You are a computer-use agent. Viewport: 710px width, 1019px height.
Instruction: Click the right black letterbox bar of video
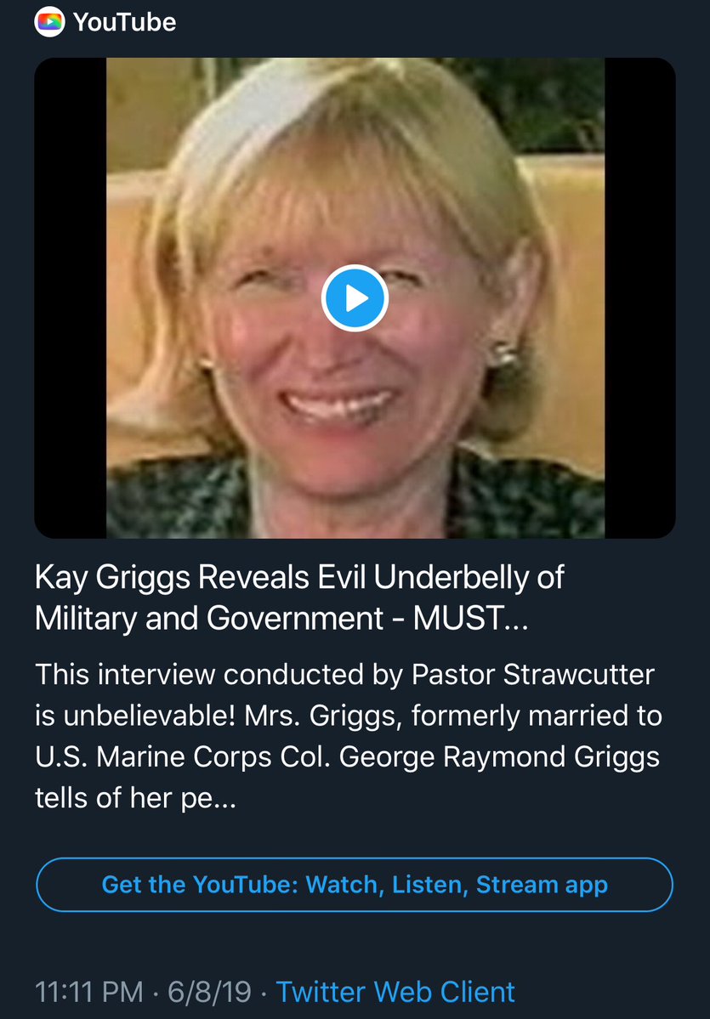[x=639, y=297]
